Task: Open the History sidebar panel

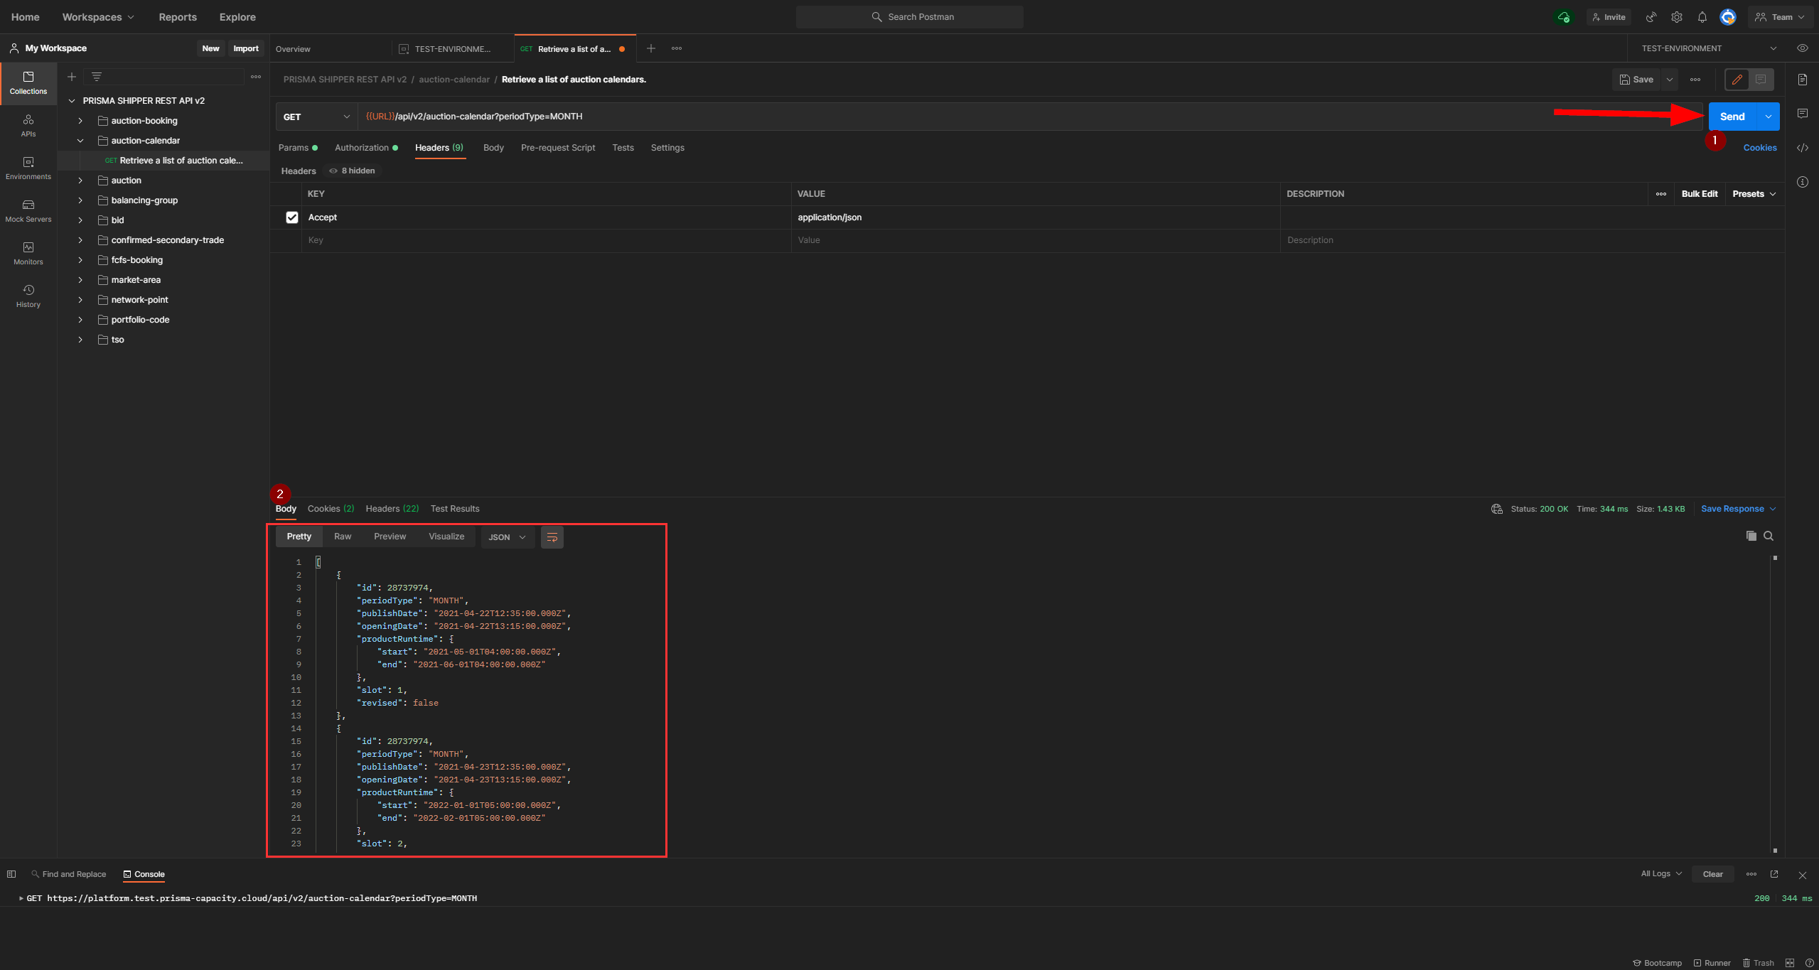Action: point(28,296)
